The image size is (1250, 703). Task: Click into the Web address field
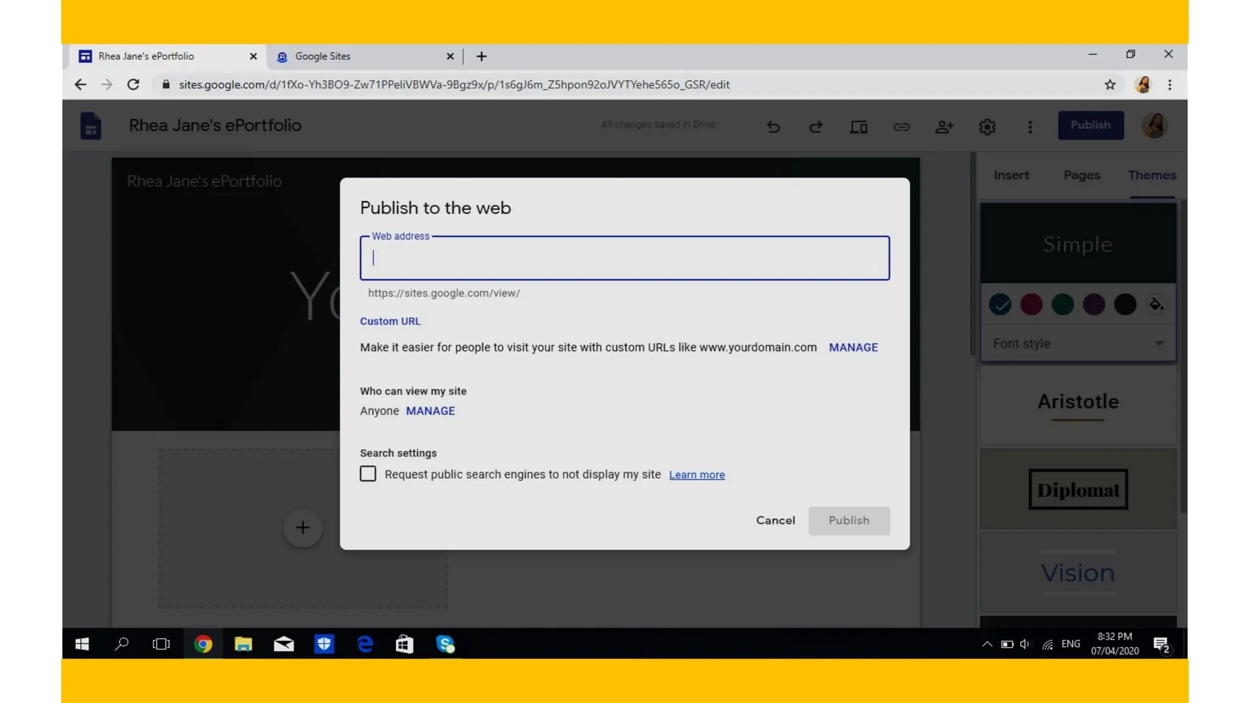coord(624,258)
